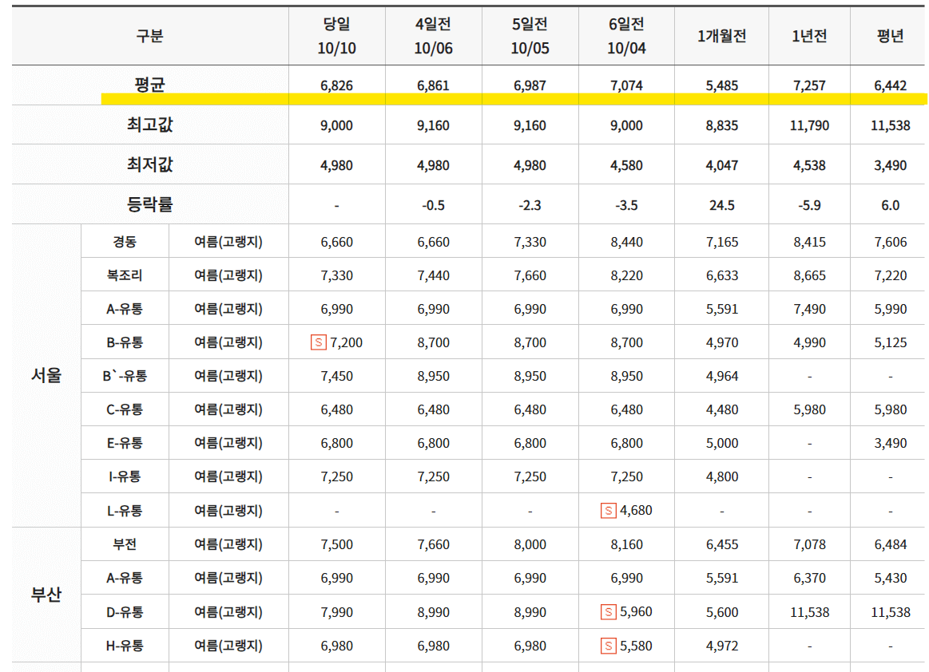Screen dimensions: 929x672
Task: Click the 복조리 market name
Action: (x=125, y=275)
